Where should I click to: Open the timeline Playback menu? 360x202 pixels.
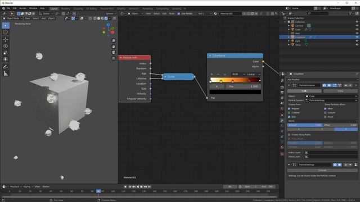pyautogui.click(x=16, y=187)
